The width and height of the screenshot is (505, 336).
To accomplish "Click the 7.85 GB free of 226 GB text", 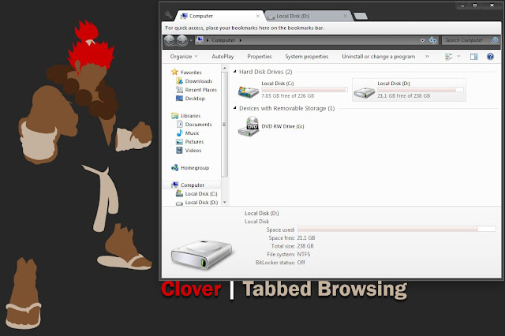I will pos(287,96).
